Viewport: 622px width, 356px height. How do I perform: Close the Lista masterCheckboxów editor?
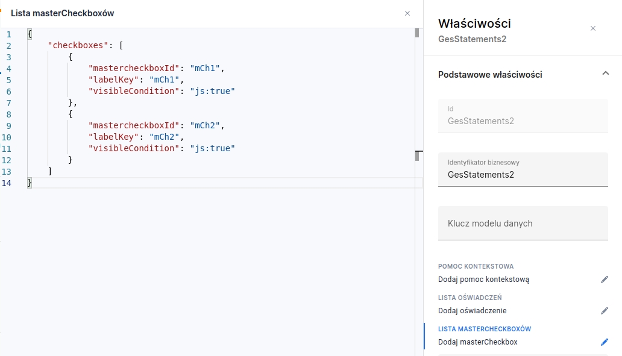point(407,13)
